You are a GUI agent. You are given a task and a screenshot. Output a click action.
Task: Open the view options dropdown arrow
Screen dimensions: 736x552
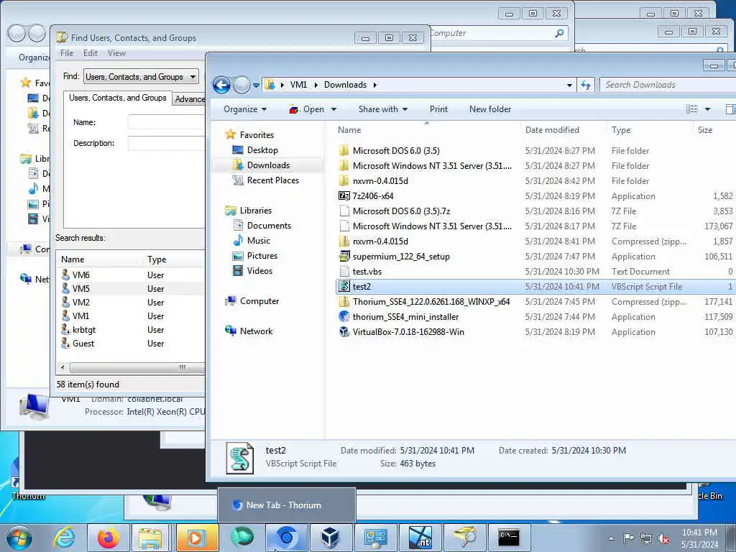click(707, 109)
